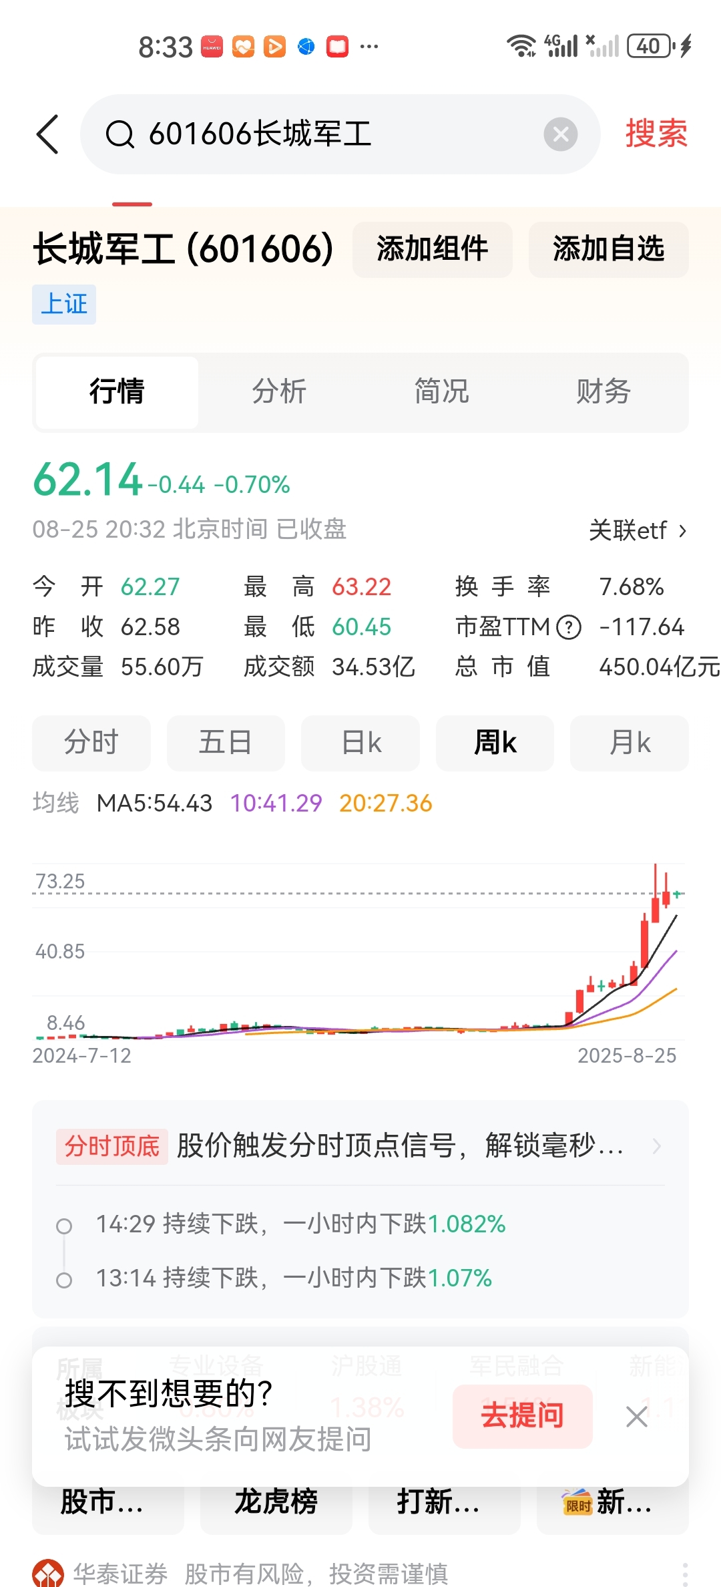Tap the 最低 60.45 value

pos(362,627)
